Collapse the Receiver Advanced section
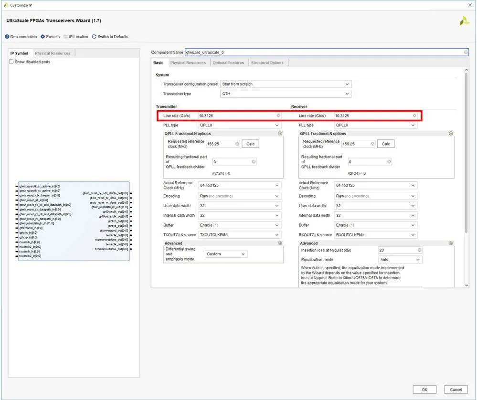The height and width of the screenshot is (400, 477). coord(451,243)
